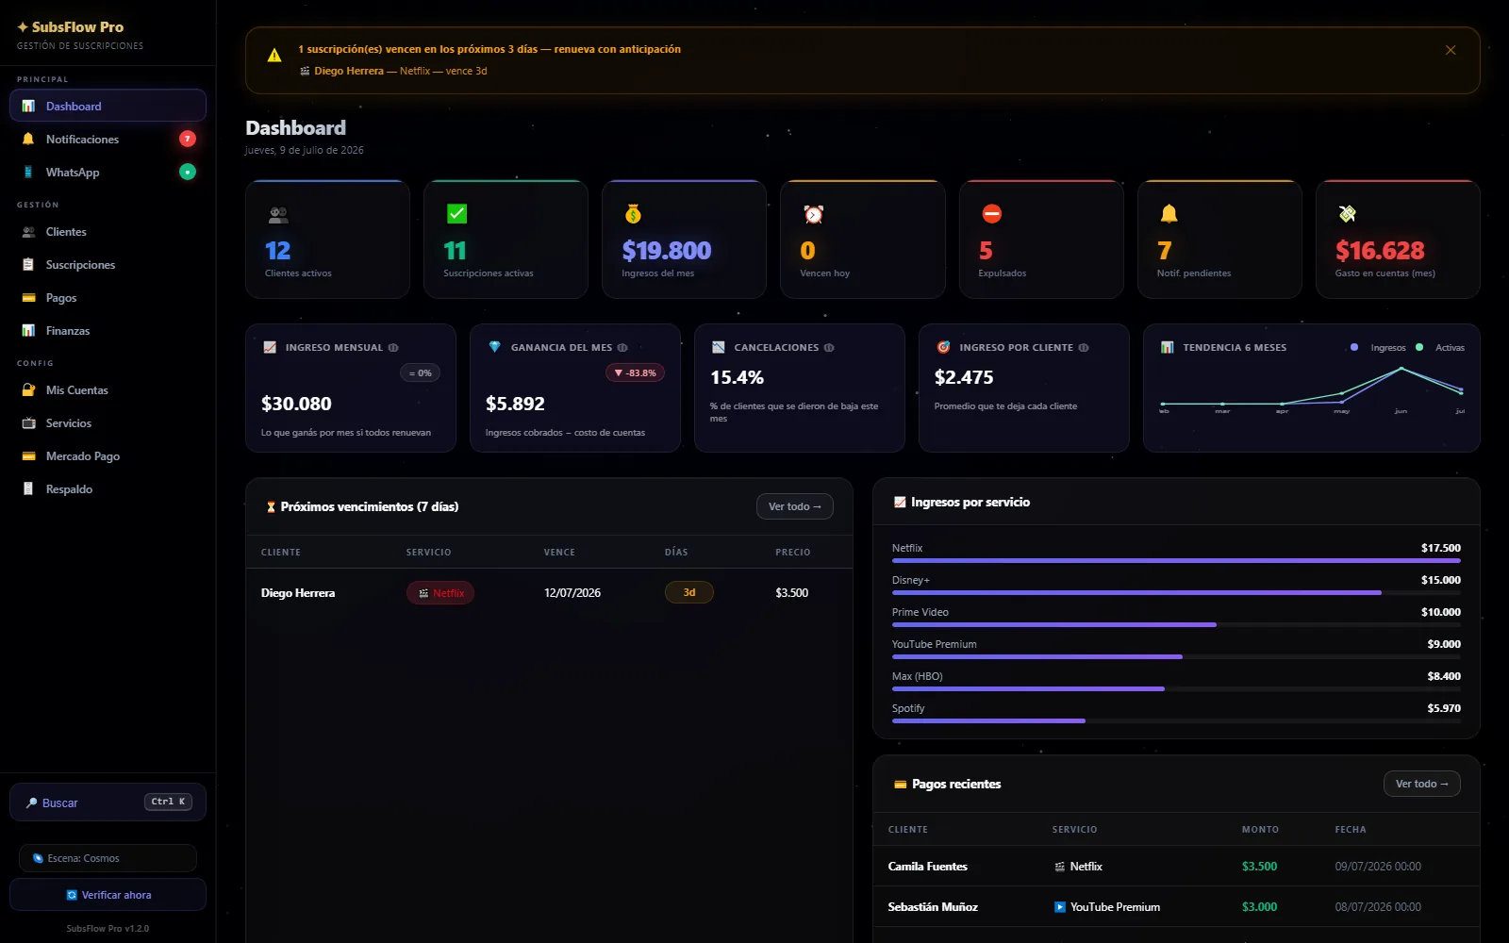Click the Netflix revenue progress bar
This screenshot has height=943, width=1509.
click(x=1176, y=560)
